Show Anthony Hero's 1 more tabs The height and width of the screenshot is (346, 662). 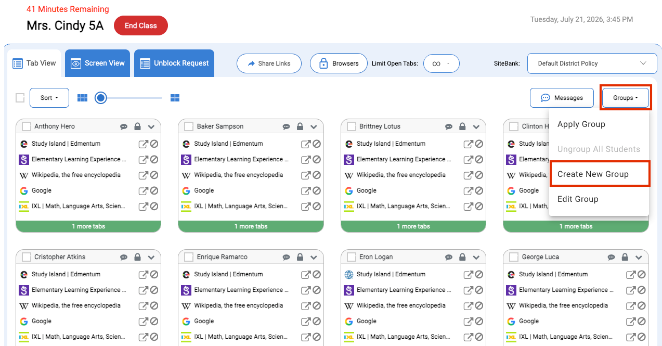[x=88, y=226]
